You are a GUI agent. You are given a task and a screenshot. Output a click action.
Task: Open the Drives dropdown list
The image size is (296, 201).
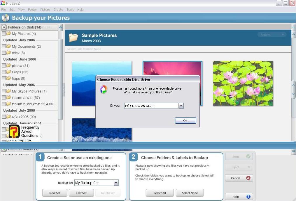click(x=181, y=106)
